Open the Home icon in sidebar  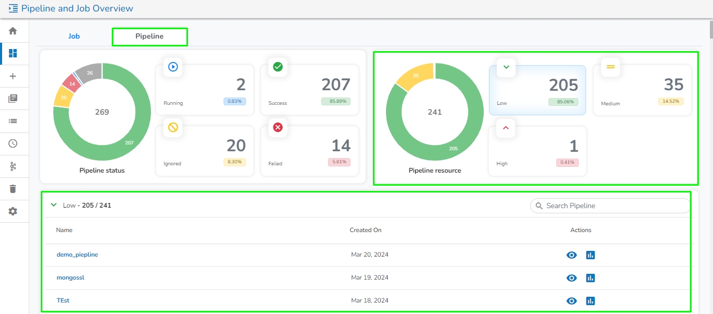(x=13, y=31)
